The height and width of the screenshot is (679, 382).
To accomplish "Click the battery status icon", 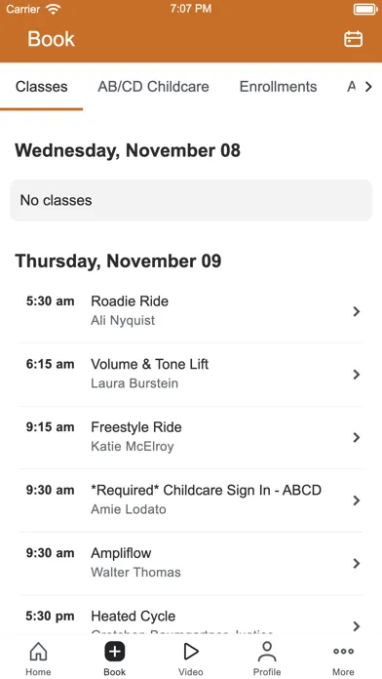I will pos(365,10).
